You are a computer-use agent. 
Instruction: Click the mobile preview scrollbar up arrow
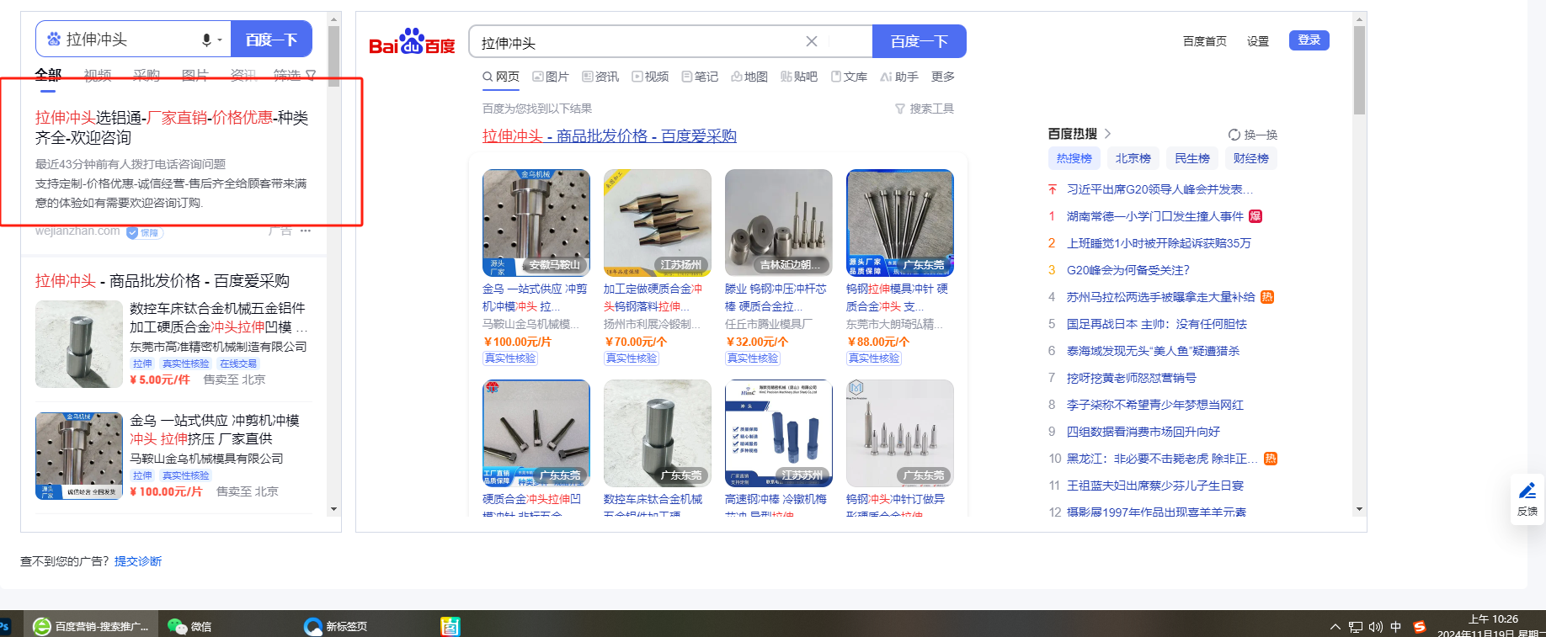point(333,19)
